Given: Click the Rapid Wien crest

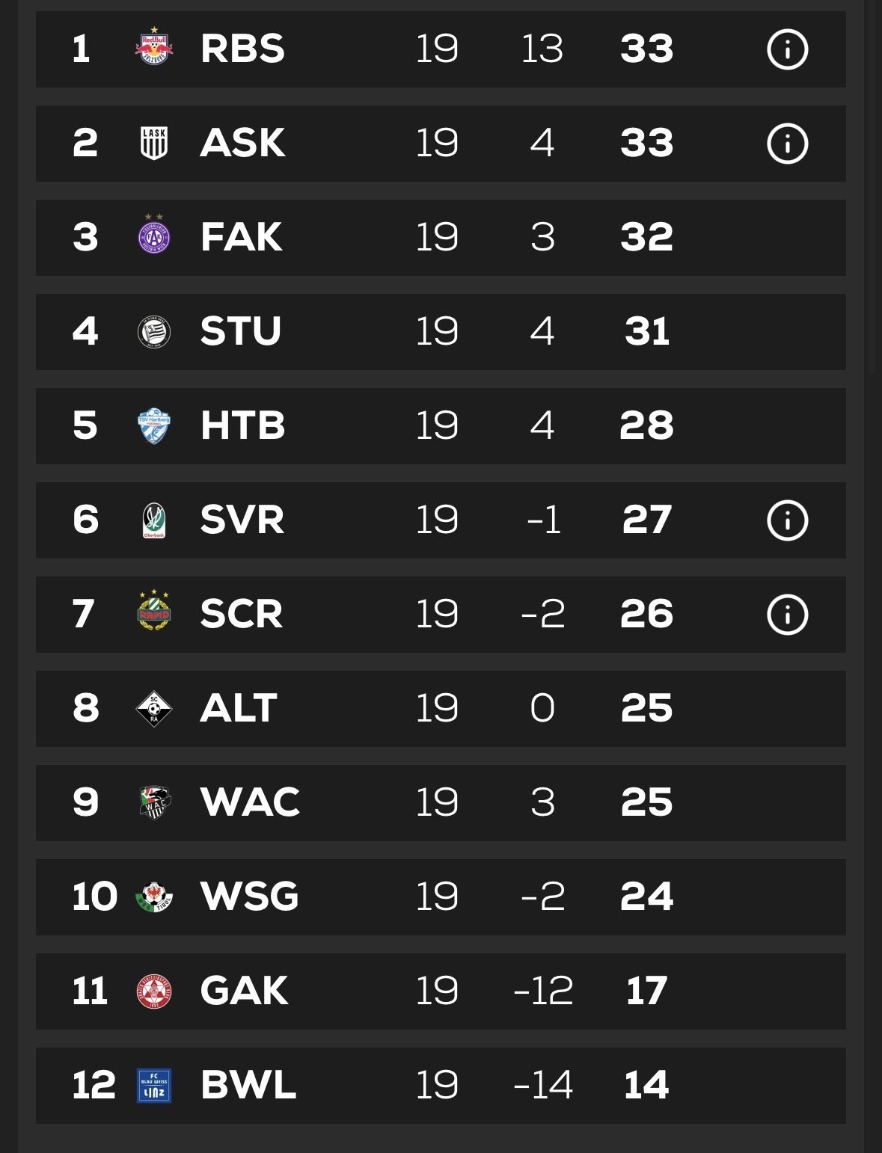Looking at the screenshot, I should click(x=154, y=612).
